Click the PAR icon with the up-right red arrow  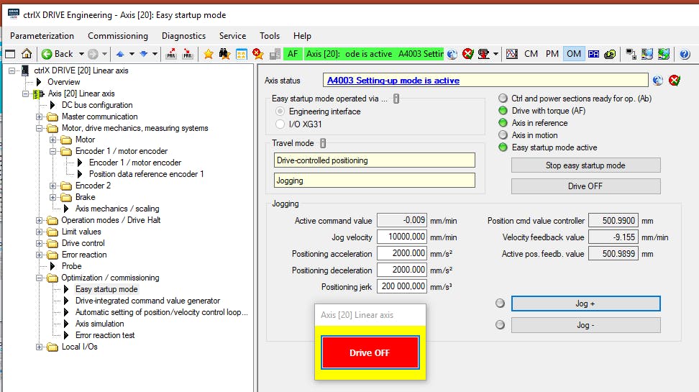171,54
